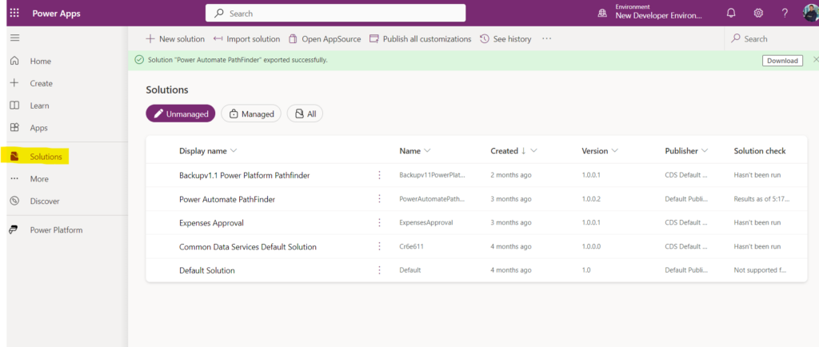819x347 pixels.
Task: Go to Apps in the sidebar
Action: tap(38, 128)
